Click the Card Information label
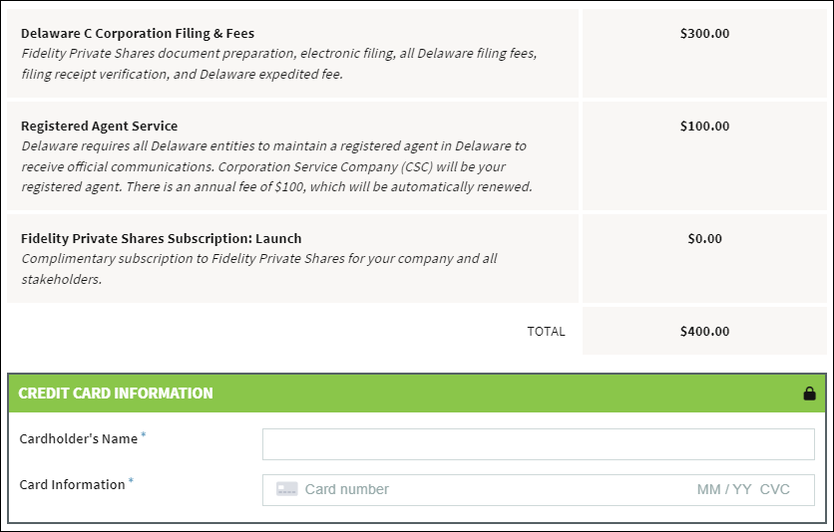This screenshot has width=834, height=532. [x=73, y=485]
